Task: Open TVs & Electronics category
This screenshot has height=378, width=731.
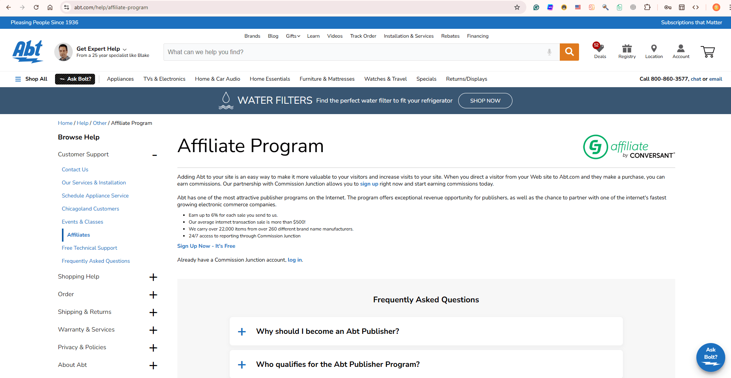Action: tap(164, 79)
